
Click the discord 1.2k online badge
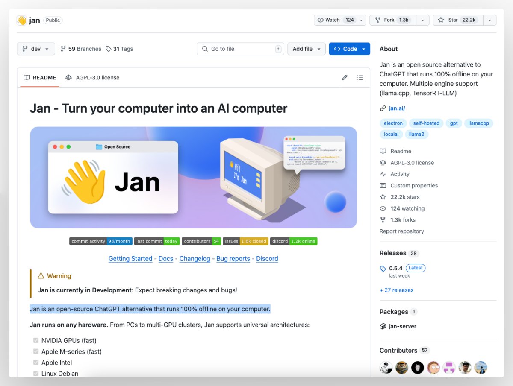click(x=294, y=241)
